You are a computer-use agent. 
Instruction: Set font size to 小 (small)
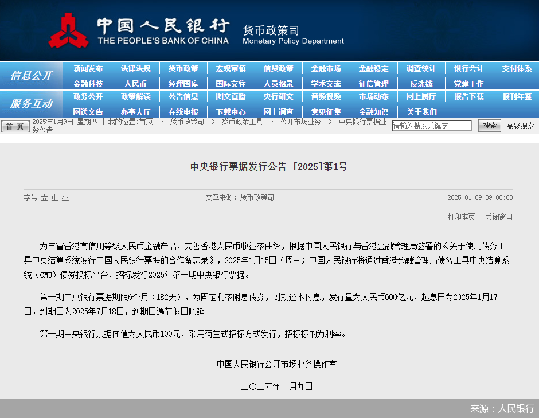pyautogui.click(x=65, y=197)
